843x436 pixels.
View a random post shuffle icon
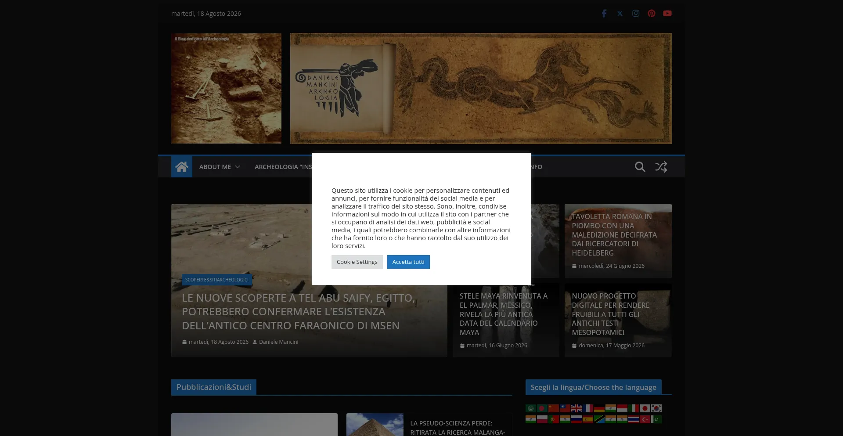click(661, 167)
